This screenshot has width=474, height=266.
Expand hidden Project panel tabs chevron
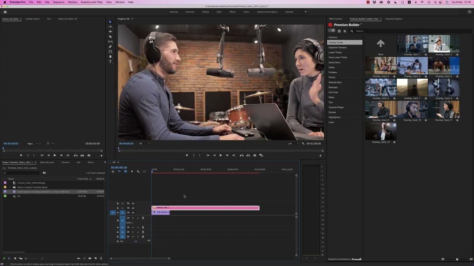105,162
